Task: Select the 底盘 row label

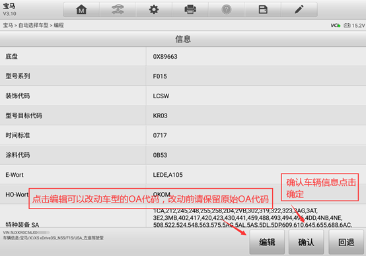Action: coord(12,57)
